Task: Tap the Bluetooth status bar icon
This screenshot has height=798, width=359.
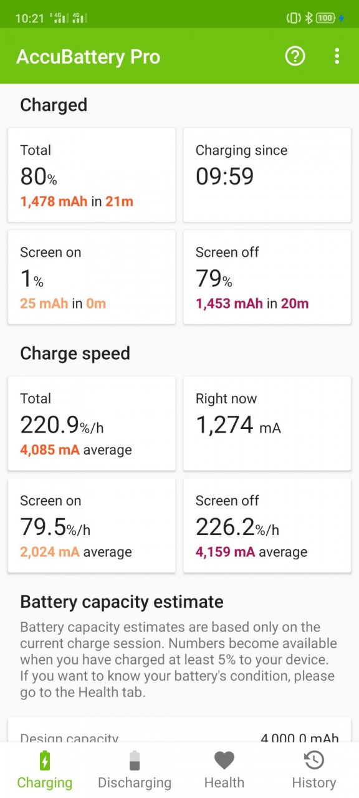Action: (308, 18)
